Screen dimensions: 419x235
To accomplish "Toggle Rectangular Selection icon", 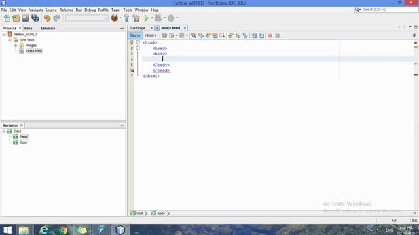I will (222, 35).
